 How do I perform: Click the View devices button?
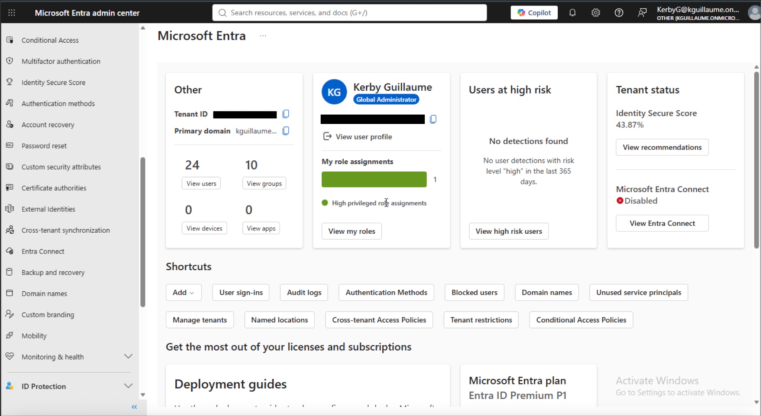coord(204,228)
